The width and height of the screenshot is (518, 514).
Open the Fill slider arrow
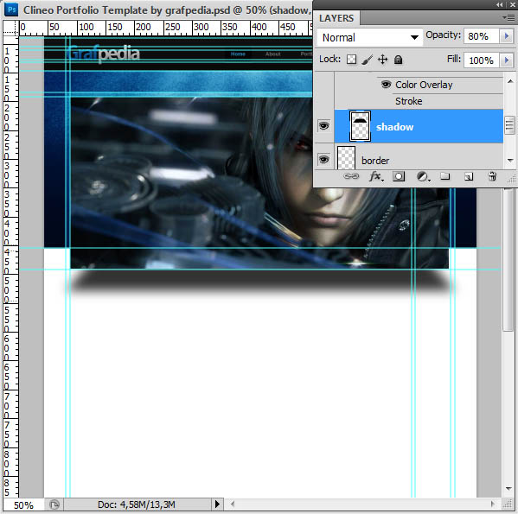click(506, 60)
